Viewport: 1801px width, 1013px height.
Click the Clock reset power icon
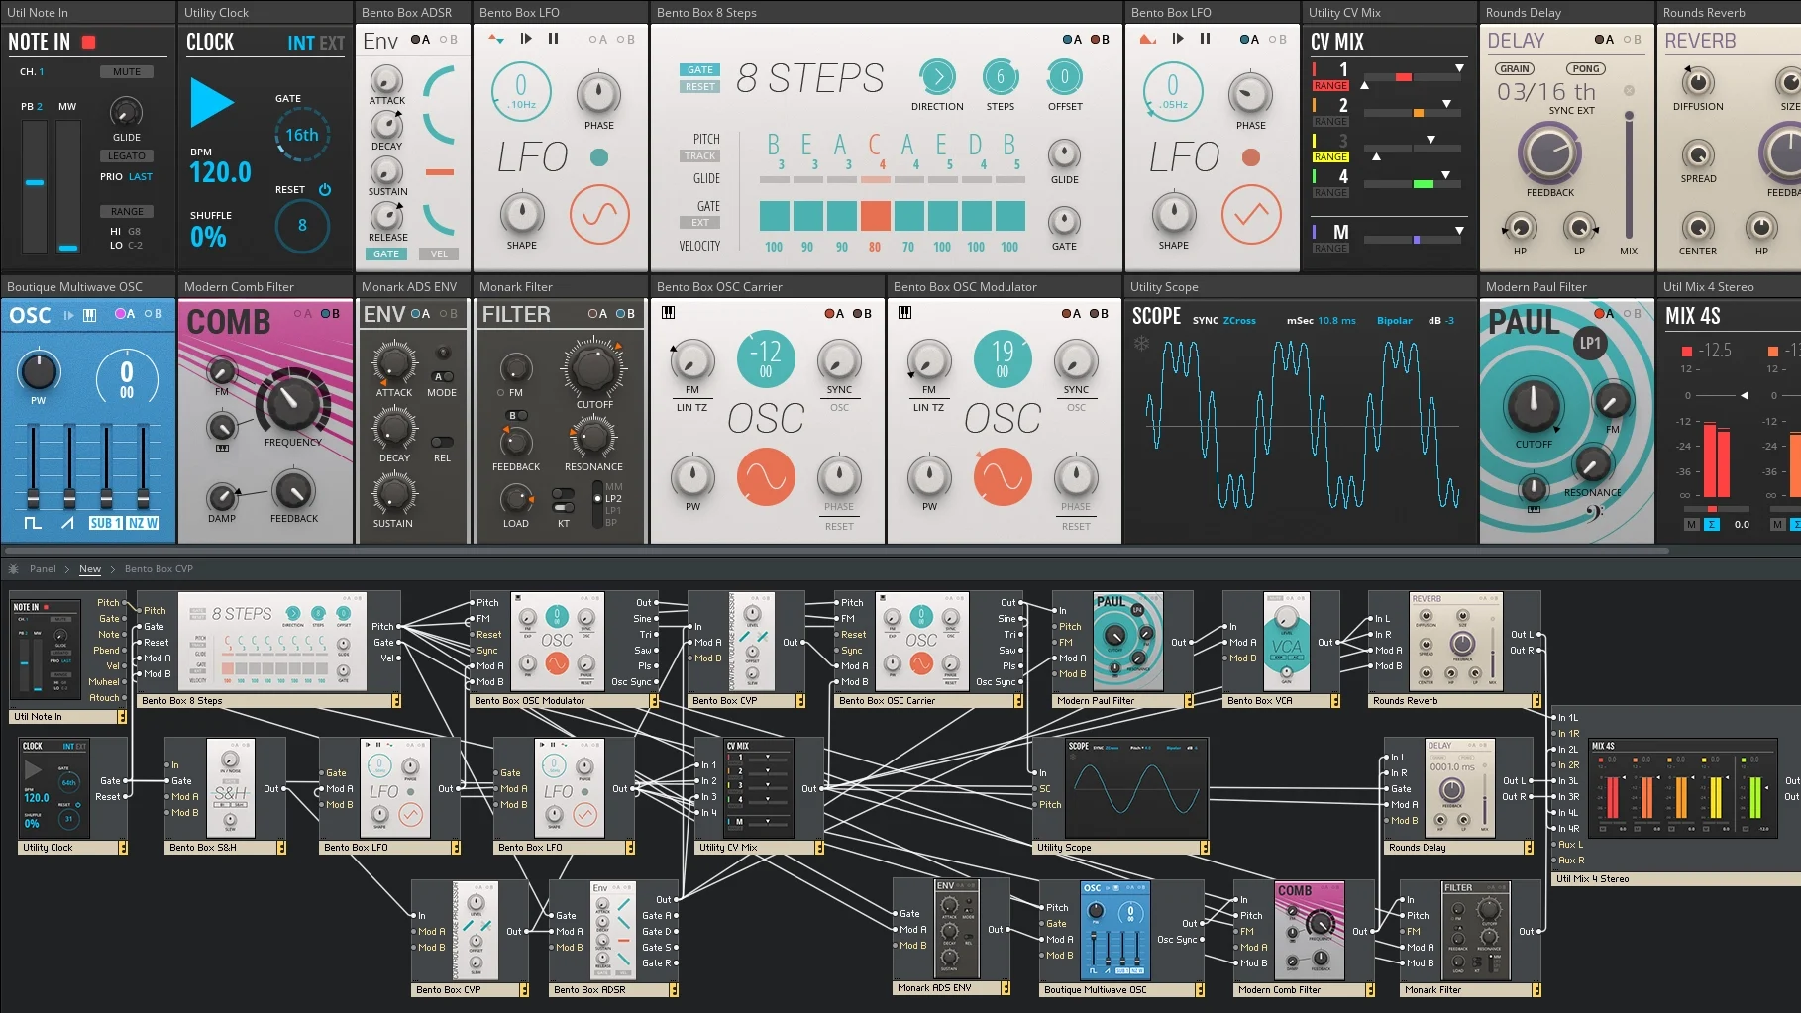pos(325,189)
